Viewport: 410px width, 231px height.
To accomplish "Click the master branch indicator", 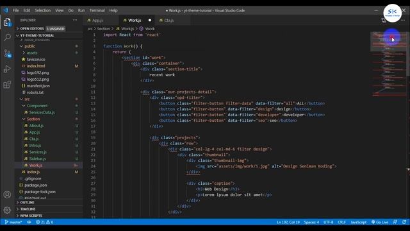I will pos(13,222).
